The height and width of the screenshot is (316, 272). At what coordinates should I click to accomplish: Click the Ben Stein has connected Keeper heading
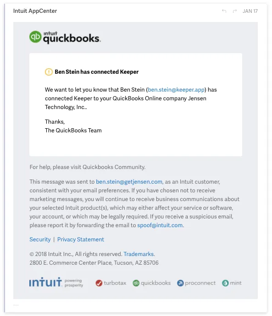(96, 72)
